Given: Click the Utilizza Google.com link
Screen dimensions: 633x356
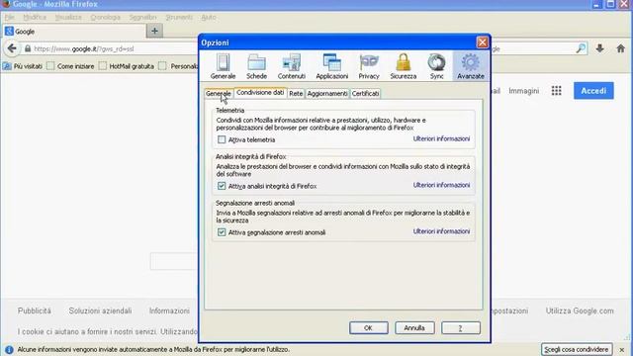Looking at the screenshot, I should pos(580,311).
